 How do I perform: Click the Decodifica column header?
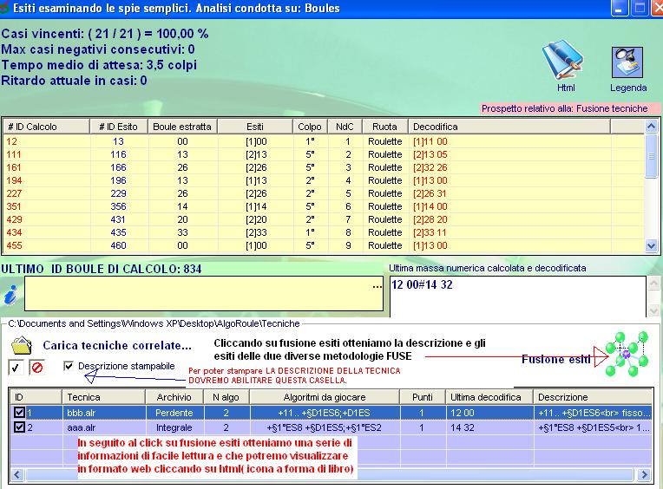(509, 127)
